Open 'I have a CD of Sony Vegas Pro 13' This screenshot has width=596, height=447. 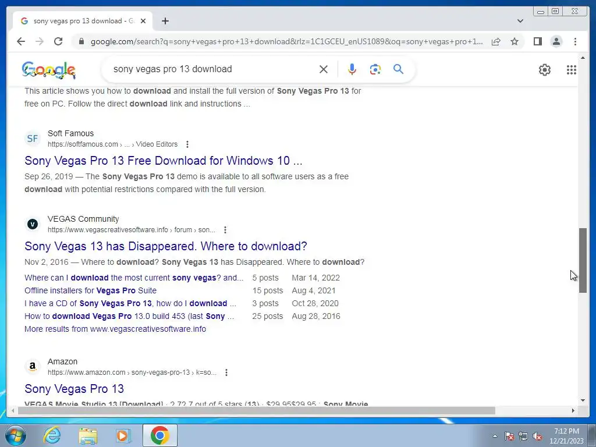[x=130, y=303]
